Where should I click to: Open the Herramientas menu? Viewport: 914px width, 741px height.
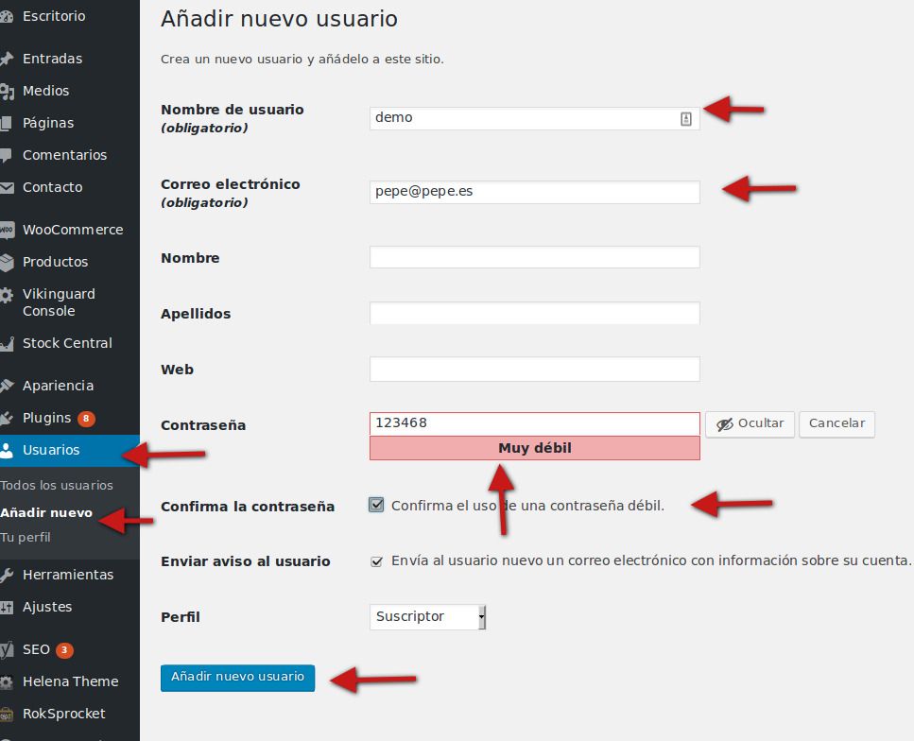click(69, 575)
